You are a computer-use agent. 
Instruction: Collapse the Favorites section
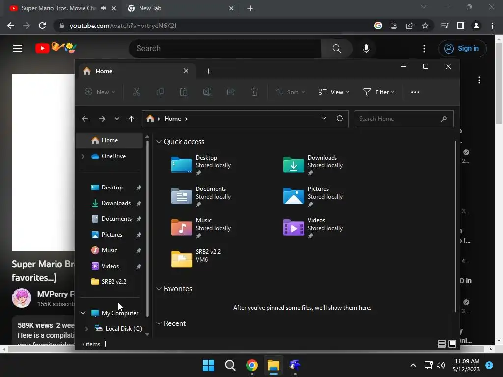click(159, 289)
